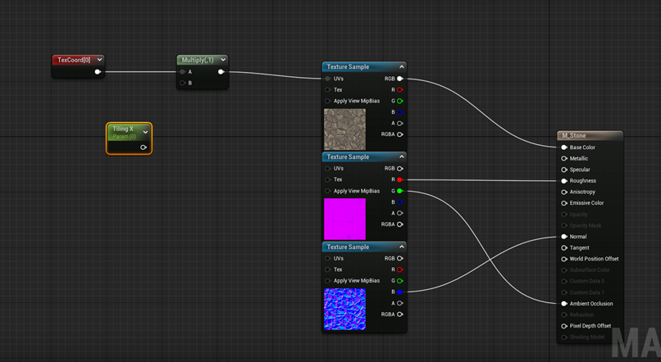The image size is (661, 362).
Task: Click the Base Color input pin on M_Stone
Action: [x=564, y=147]
